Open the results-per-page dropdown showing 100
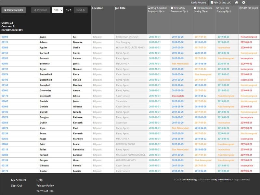Image resolution: width=260 pixels, height=195 pixels. click(x=58, y=10)
